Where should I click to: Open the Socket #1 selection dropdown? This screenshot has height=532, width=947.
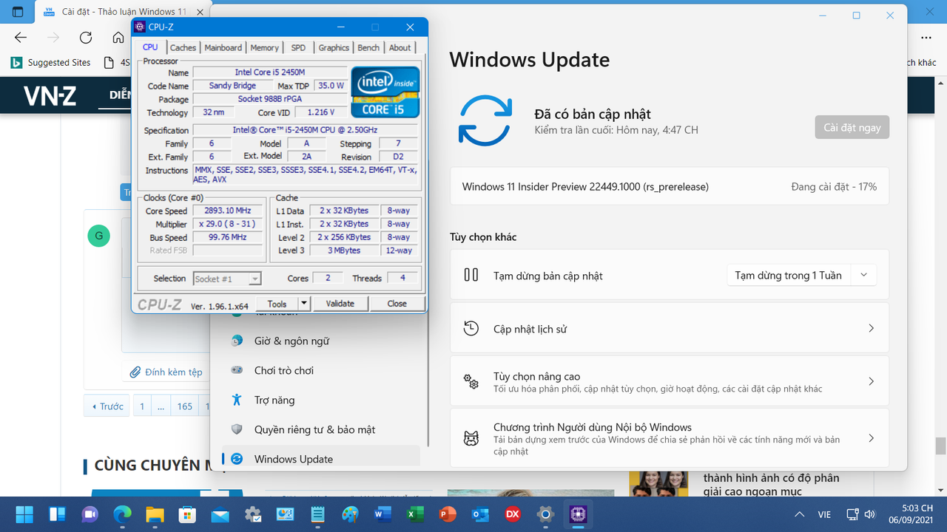pyautogui.click(x=227, y=279)
